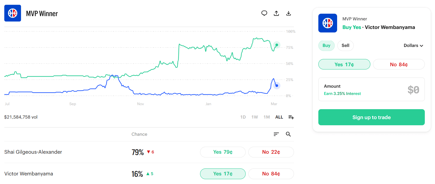Click Sign up to trade

click(371, 117)
